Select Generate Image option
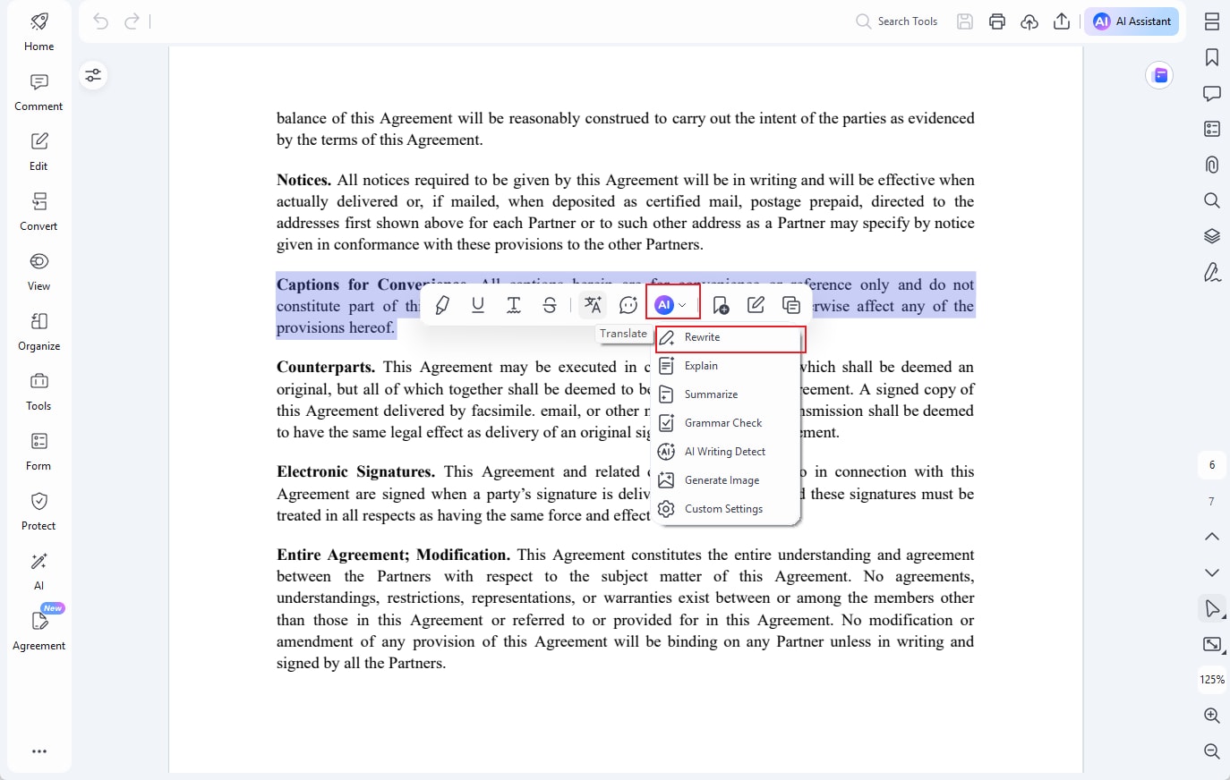The height and width of the screenshot is (780, 1230). pos(726,480)
